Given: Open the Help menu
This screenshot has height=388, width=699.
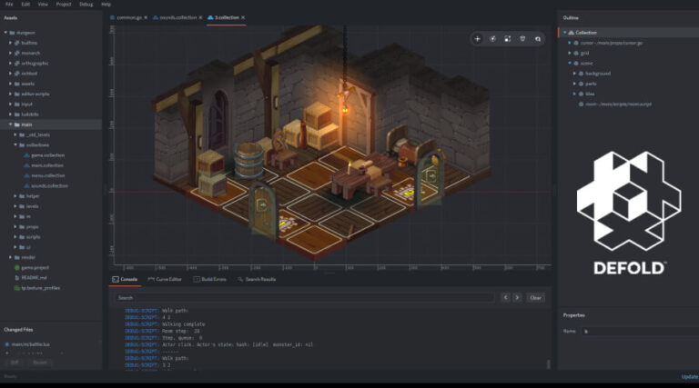Looking at the screenshot, I should (106, 4).
